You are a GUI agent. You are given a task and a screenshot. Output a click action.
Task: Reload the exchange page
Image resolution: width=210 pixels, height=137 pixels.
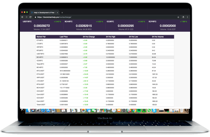pyautogui.click(x=30, y=17)
